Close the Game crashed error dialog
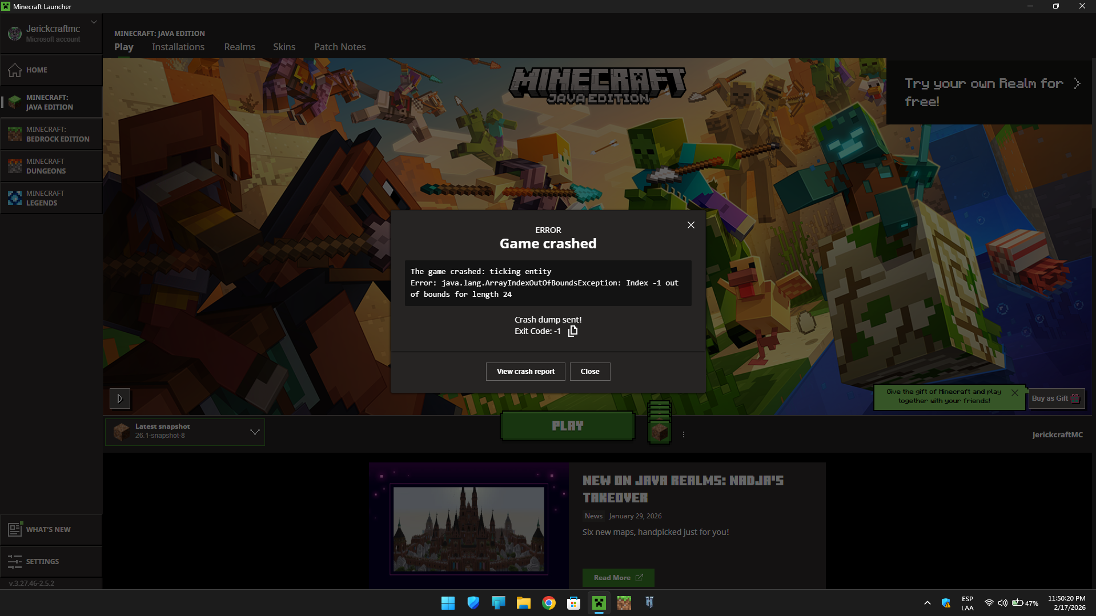This screenshot has height=616, width=1096. point(691,225)
